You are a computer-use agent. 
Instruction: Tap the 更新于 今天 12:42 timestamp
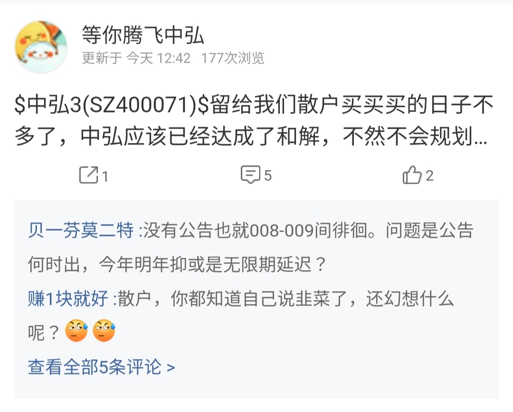[x=136, y=58]
